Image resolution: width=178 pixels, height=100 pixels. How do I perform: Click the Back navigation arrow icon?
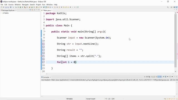point(68,7)
